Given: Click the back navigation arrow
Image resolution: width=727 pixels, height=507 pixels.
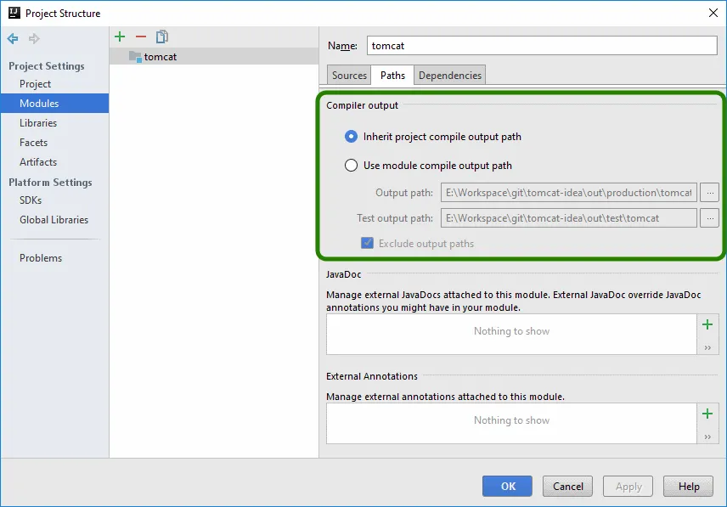Looking at the screenshot, I should [x=13, y=38].
